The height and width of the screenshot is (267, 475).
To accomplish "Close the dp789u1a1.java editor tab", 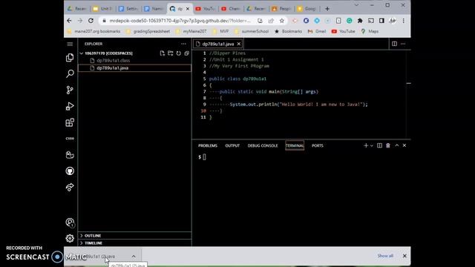I will click(239, 44).
